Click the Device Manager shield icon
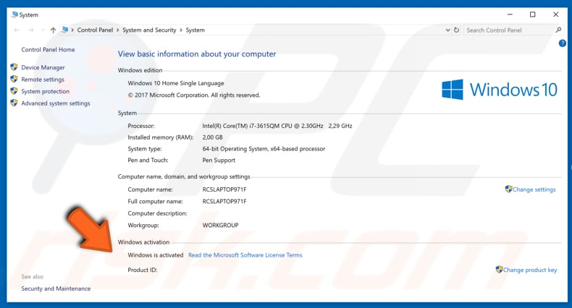This screenshot has width=572, height=308. pyautogui.click(x=14, y=67)
